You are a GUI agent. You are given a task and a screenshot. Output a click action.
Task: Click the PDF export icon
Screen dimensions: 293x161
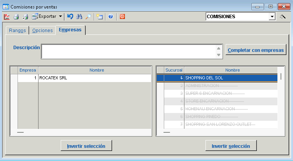(x=7, y=17)
